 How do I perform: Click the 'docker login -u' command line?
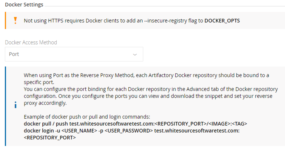[x=132, y=130]
